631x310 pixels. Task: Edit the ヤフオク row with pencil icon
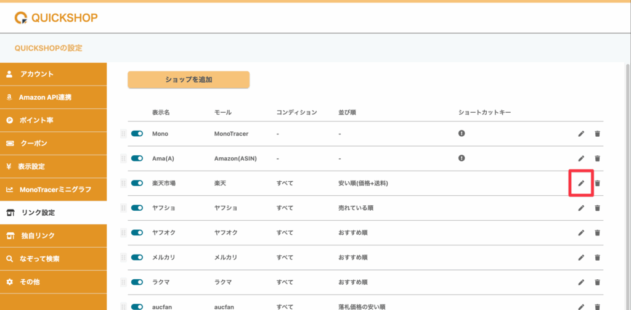point(581,233)
